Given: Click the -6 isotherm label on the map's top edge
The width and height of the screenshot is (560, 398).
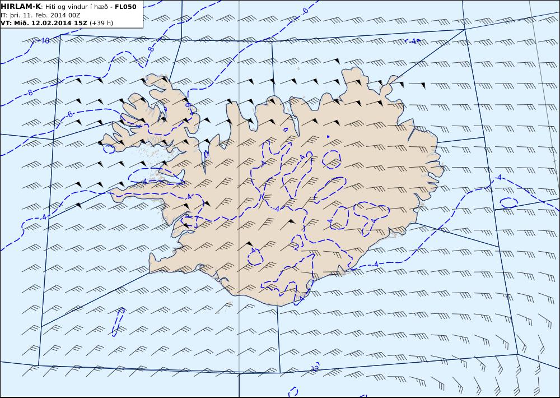Looking at the screenshot, I should (305, 11).
